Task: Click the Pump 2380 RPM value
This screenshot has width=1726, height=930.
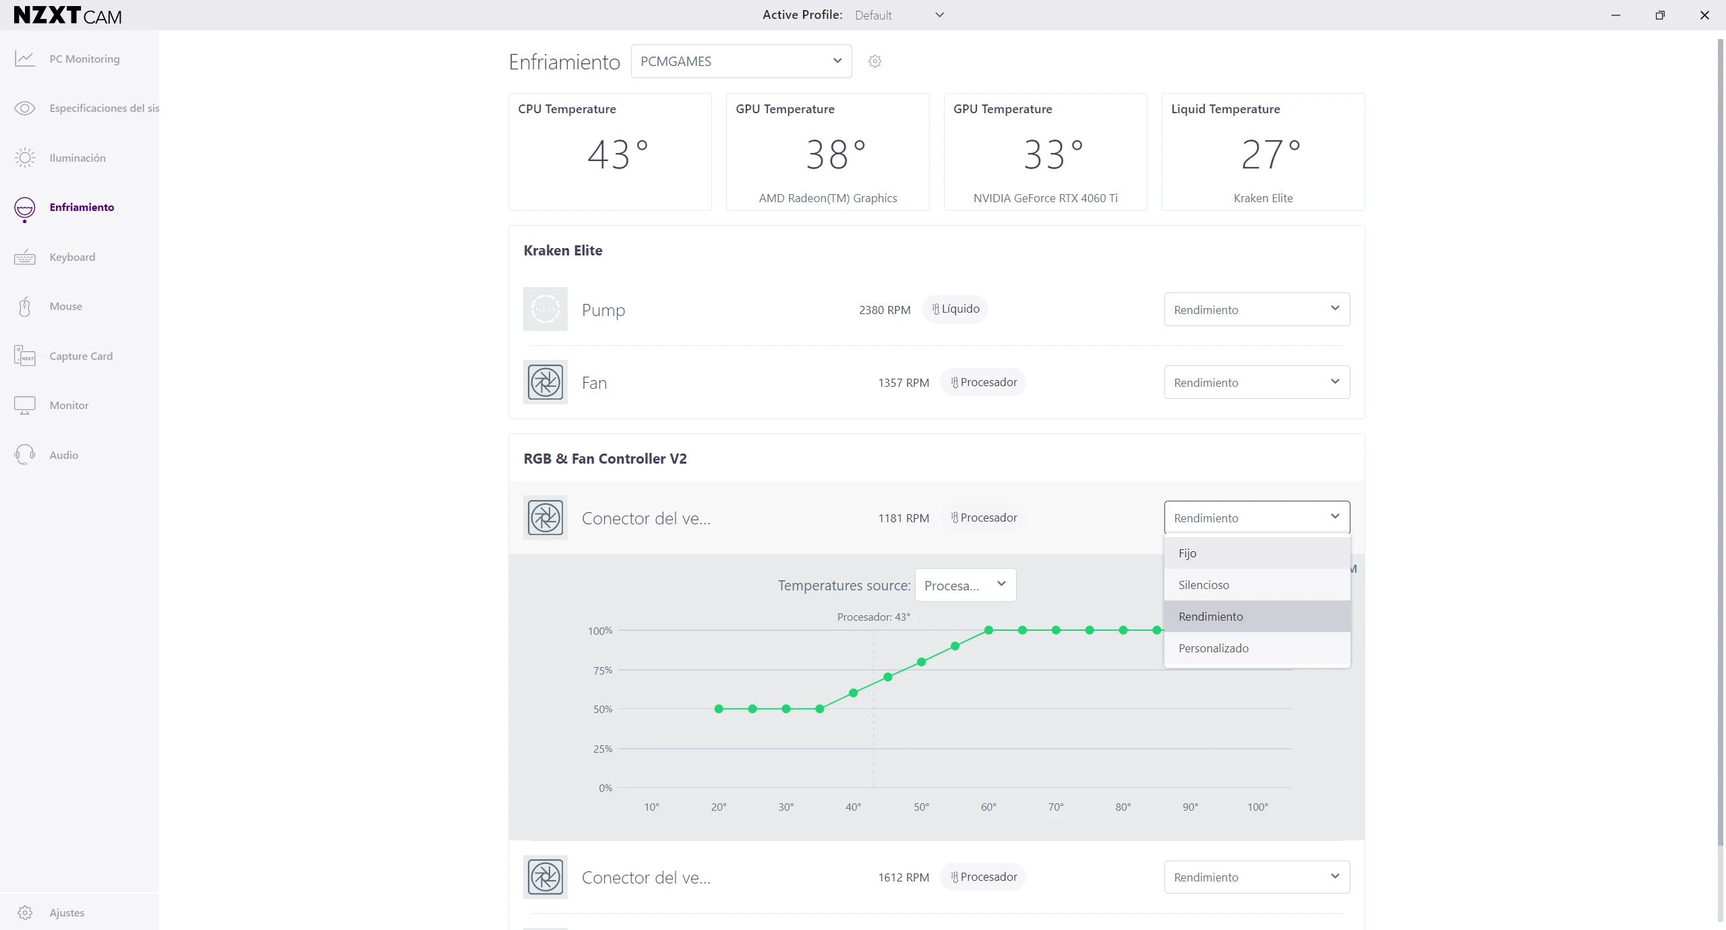Action: 885,310
